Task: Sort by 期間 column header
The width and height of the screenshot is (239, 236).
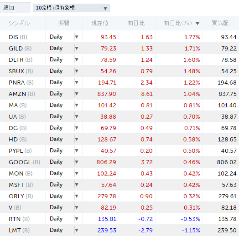Action: [64, 23]
